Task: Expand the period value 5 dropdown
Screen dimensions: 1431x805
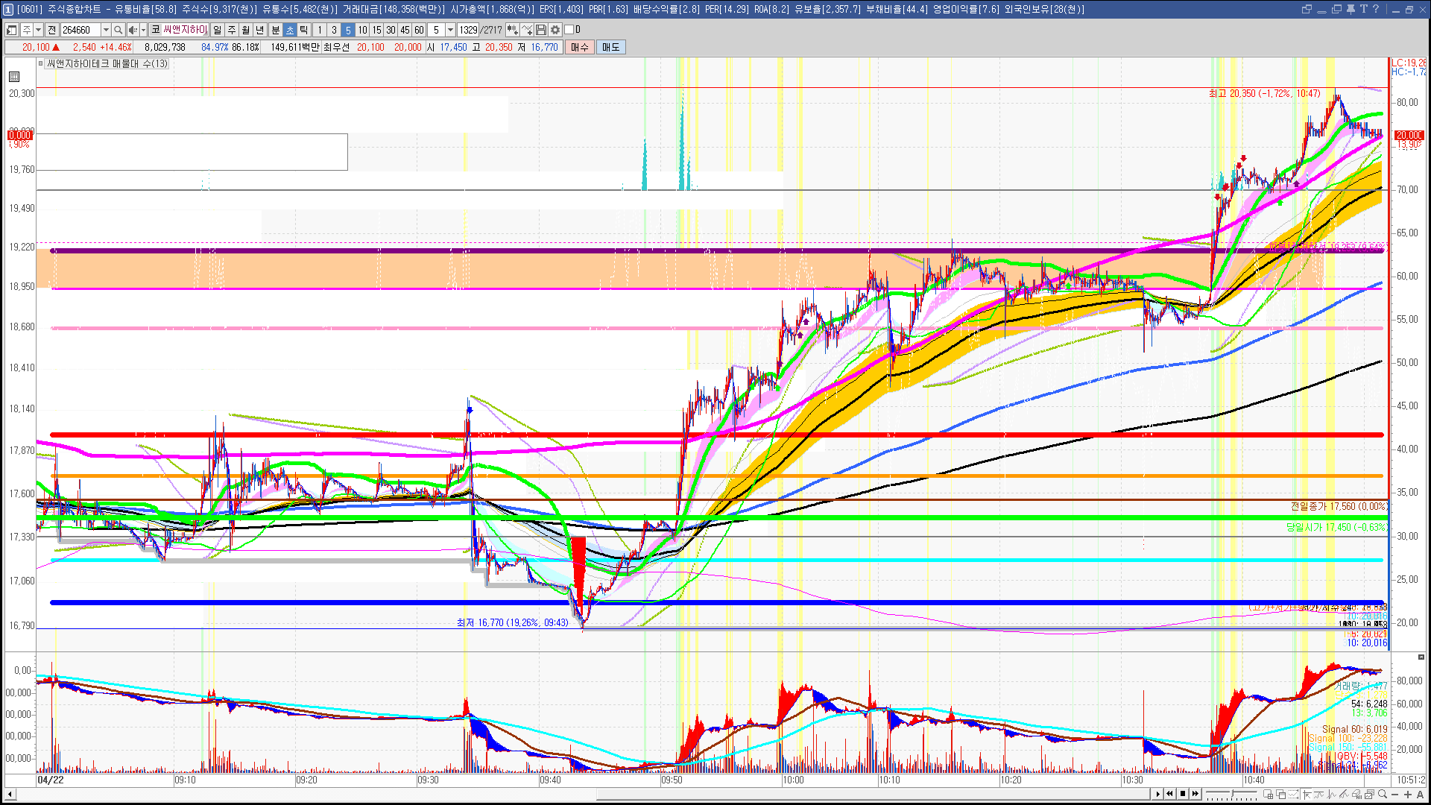Action: [450, 30]
